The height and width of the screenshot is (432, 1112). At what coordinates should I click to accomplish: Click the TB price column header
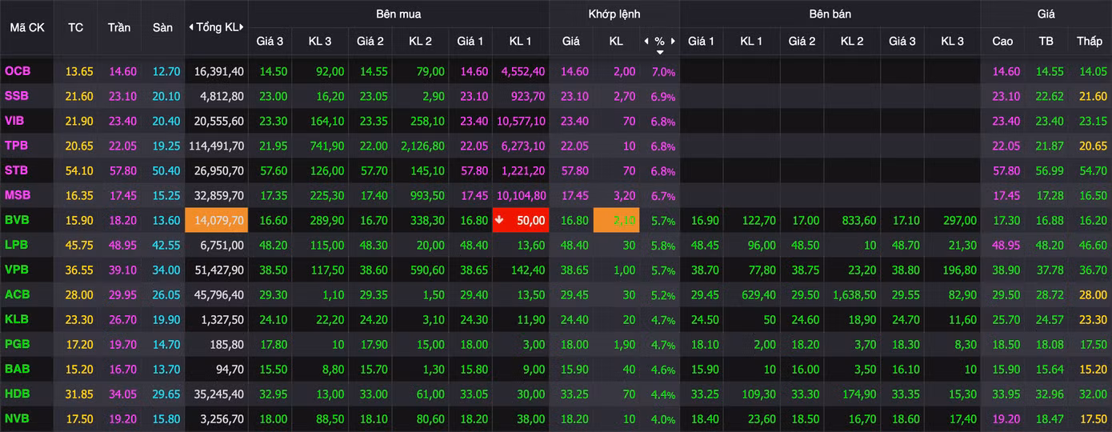1046,41
